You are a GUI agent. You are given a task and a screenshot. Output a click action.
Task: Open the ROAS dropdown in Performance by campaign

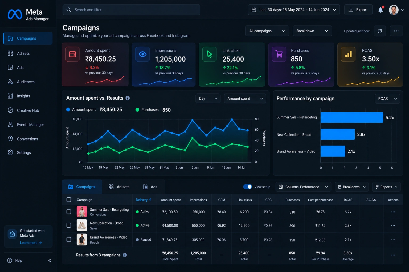coord(387,99)
